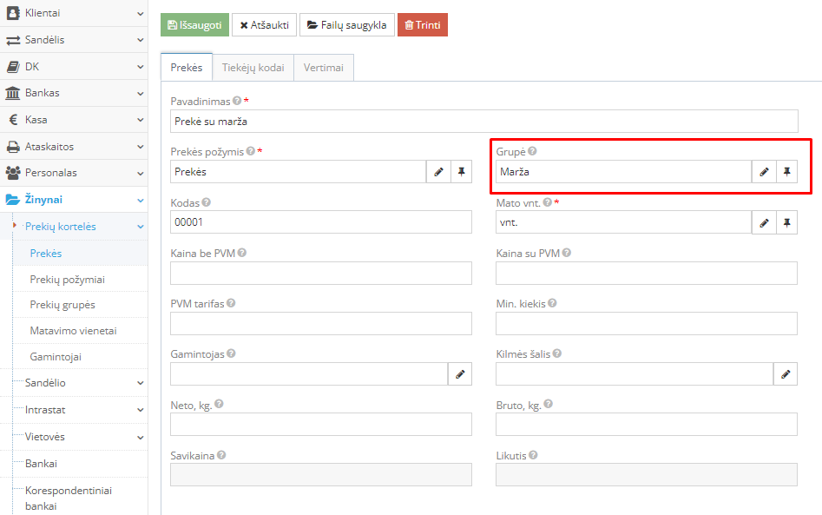
Task: Click the help icon next to Pavadinimas
Action: click(x=237, y=101)
